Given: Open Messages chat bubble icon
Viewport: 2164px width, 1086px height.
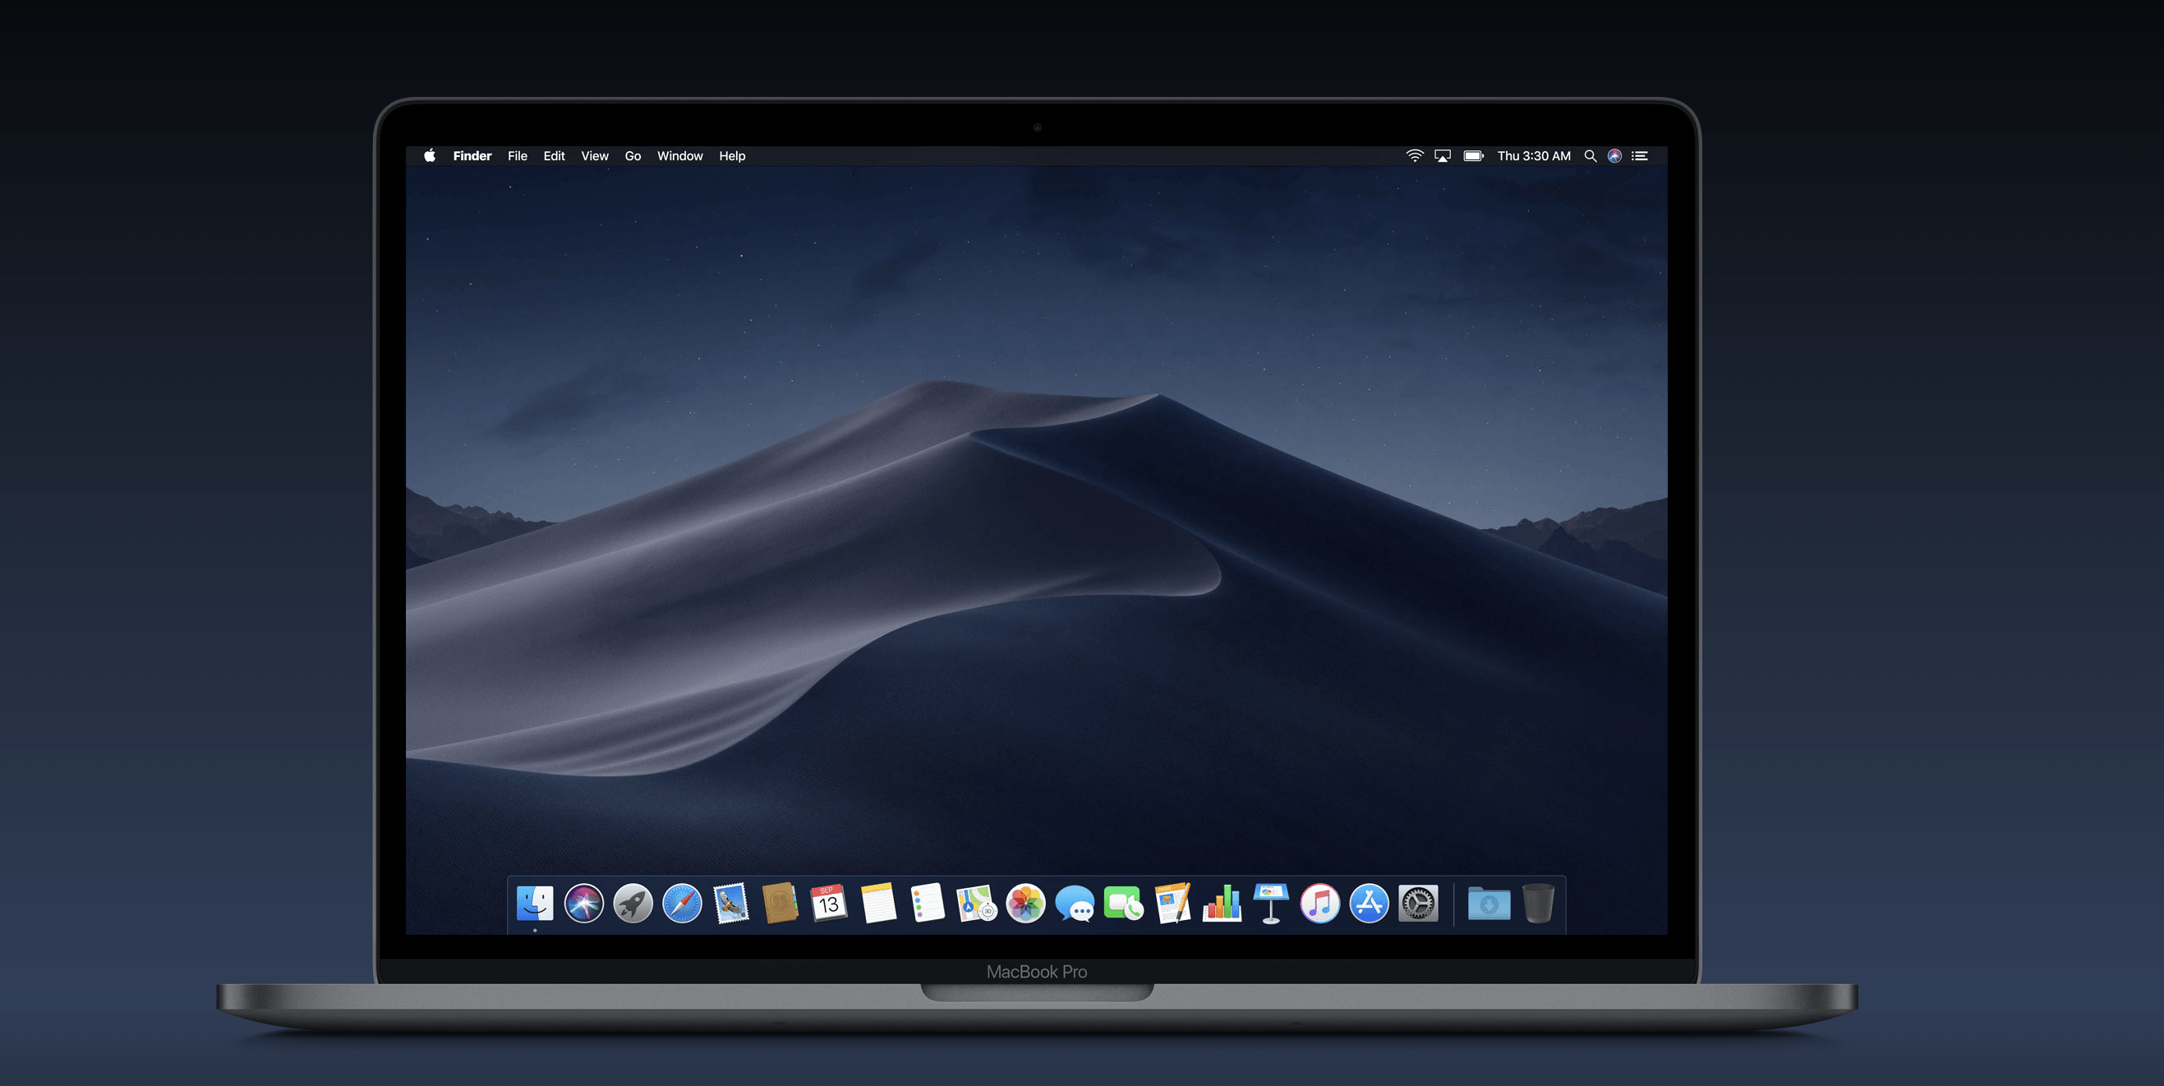Looking at the screenshot, I should tap(1075, 904).
